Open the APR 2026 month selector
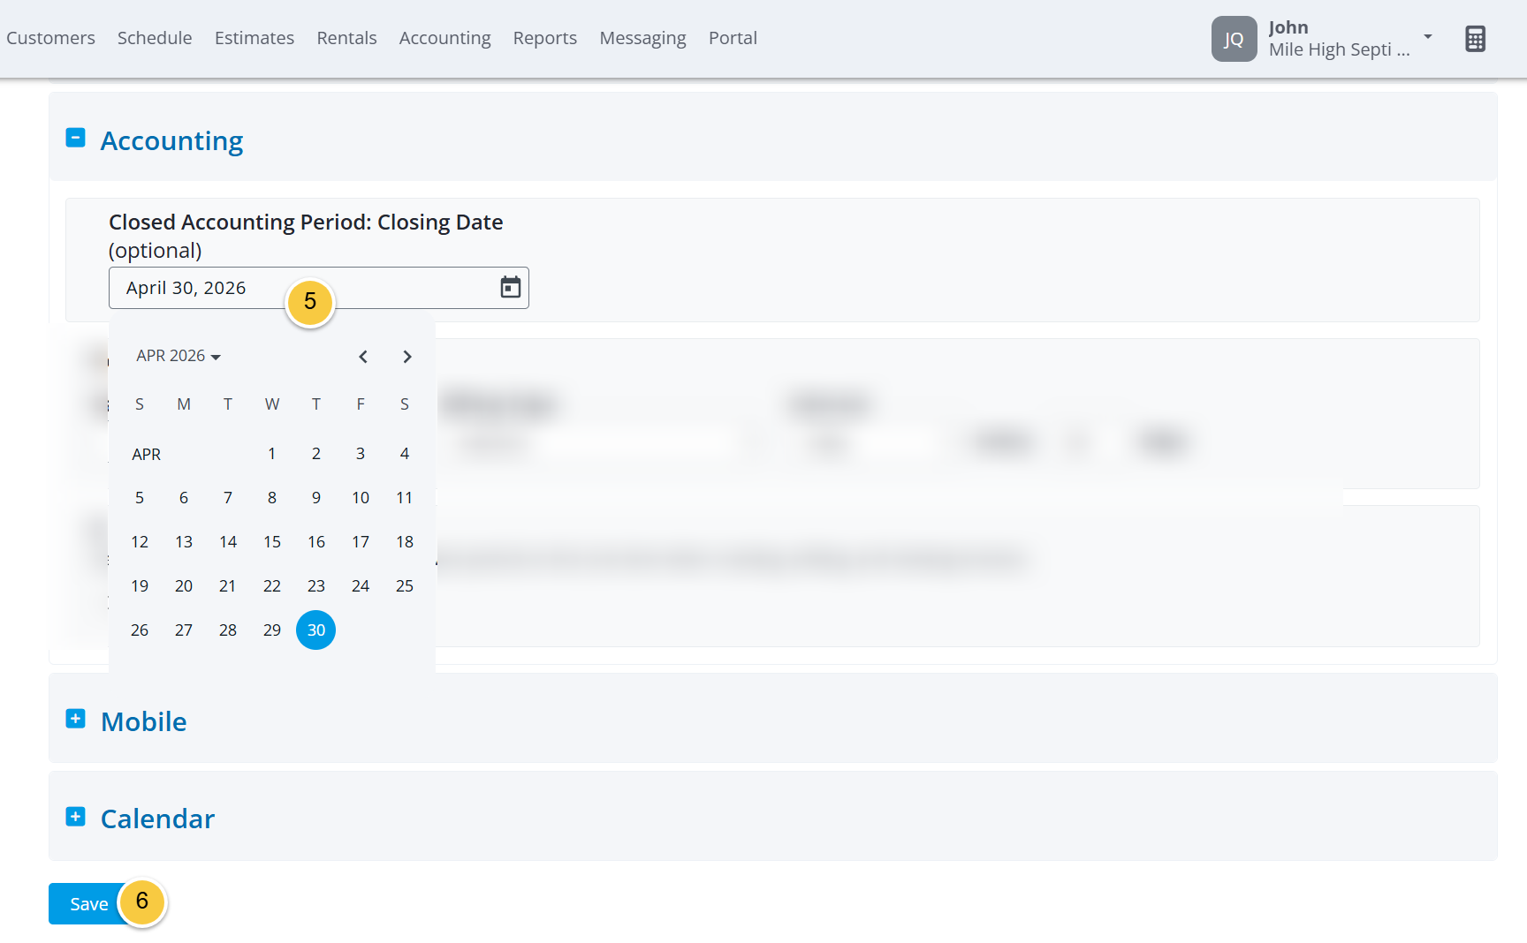Screen dimensions: 1527x943 [x=179, y=356]
